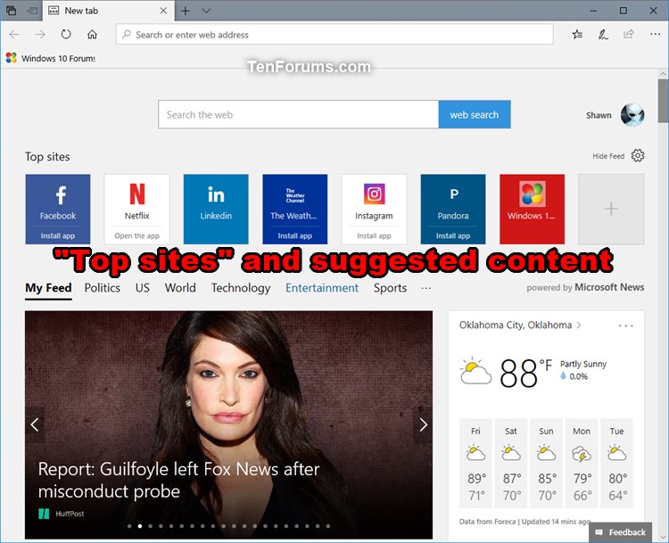Viewport: 669px width, 543px height.
Task: Open Oklahoma City, Oklahoma weather link
Action: 520,325
